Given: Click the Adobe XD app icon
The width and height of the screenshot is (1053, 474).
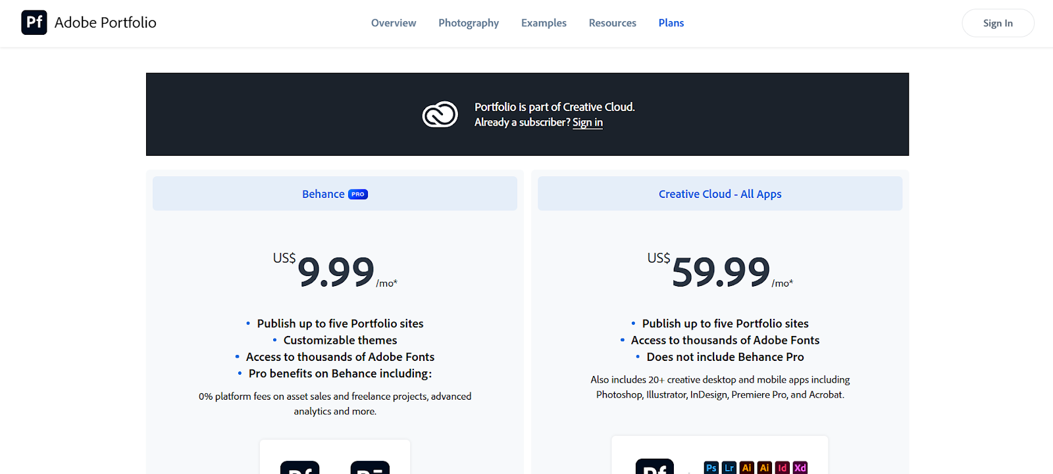Looking at the screenshot, I should pyautogui.click(x=800, y=467).
